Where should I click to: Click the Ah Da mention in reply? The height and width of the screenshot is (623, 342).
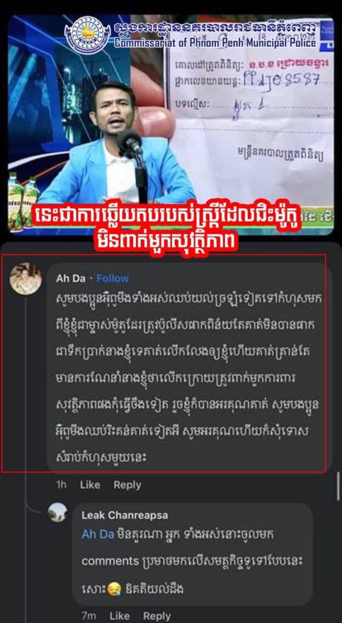98,535
